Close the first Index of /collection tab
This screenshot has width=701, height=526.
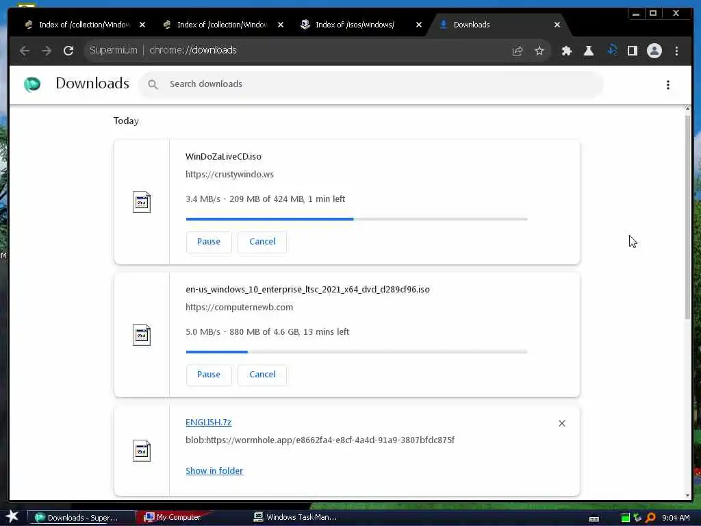coord(142,25)
